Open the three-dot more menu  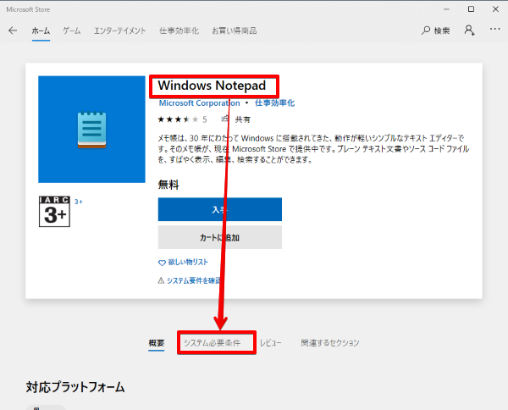tap(494, 29)
